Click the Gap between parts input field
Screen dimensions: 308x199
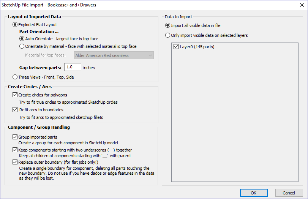(x=73, y=67)
